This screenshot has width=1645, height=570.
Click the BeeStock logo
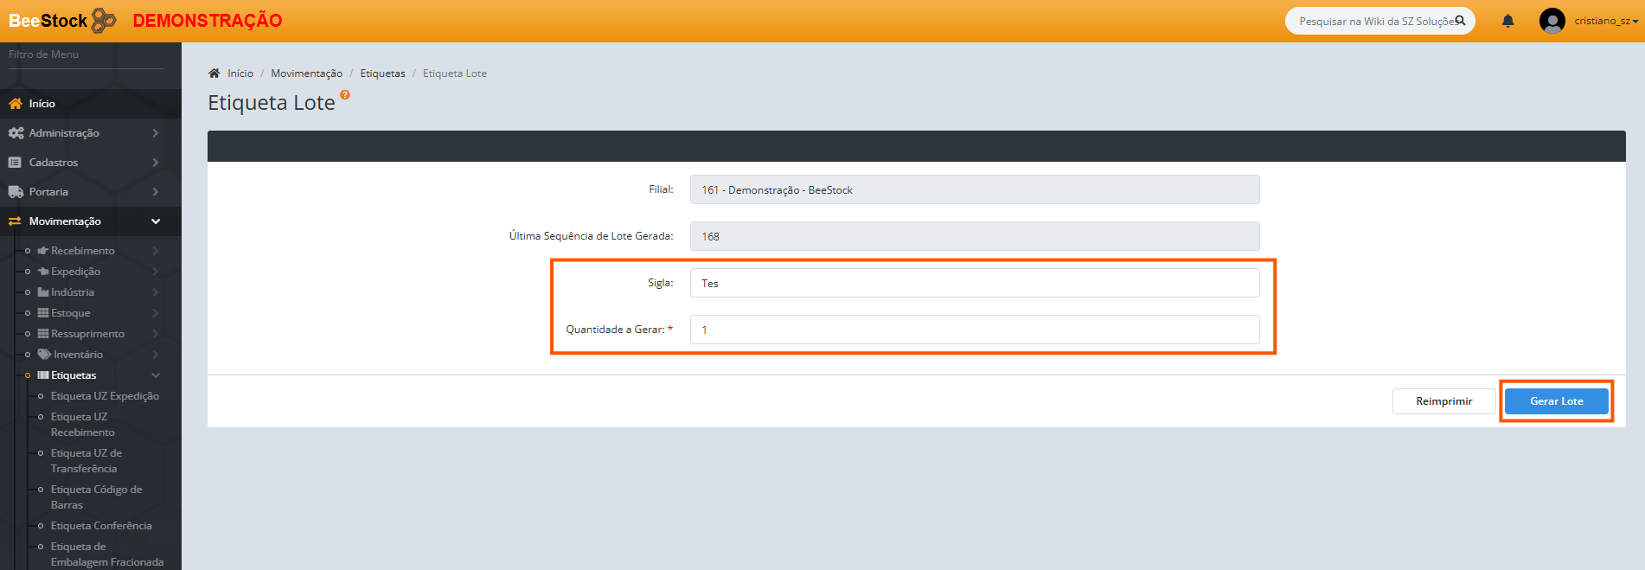pos(62,21)
